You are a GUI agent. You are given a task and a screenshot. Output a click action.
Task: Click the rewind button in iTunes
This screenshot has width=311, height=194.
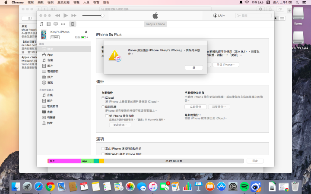coord(57,16)
